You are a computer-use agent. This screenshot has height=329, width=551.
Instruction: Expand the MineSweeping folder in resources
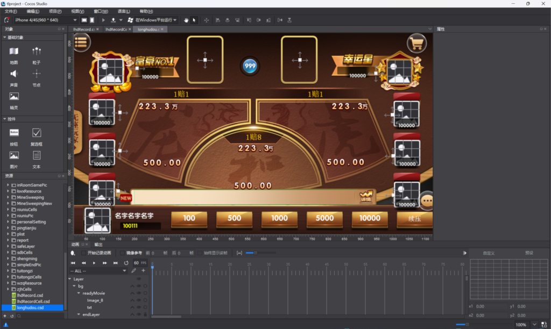(8, 197)
